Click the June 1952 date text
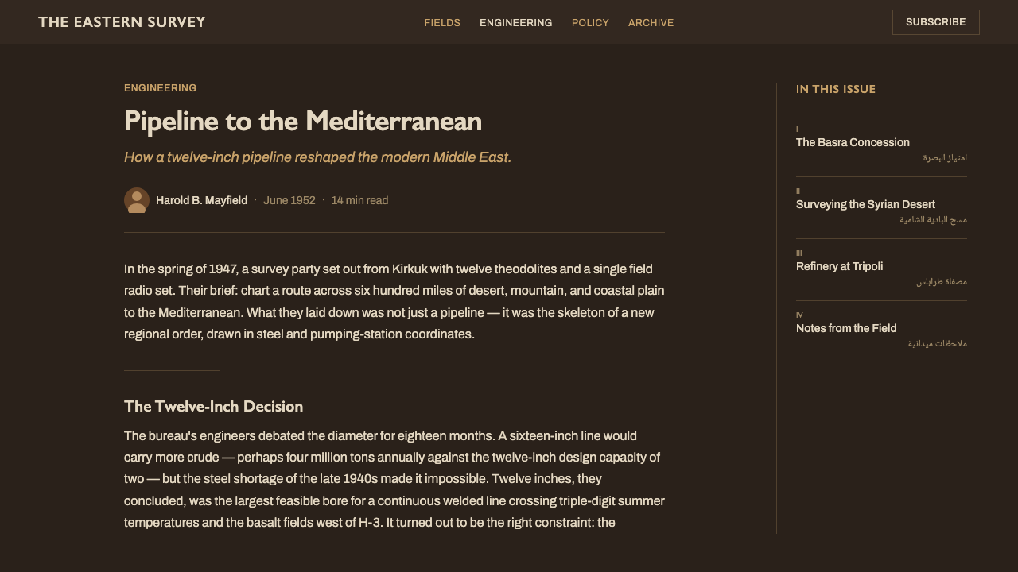The height and width of the screenshot is (572, 1018). tap(289, 200)
